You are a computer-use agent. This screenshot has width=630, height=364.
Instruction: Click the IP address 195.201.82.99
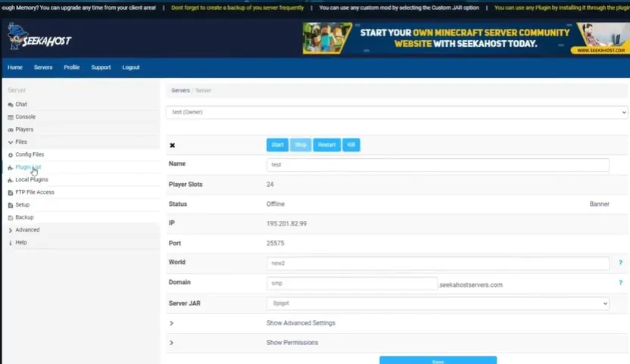pyautogui.click(x=286, y=224)
